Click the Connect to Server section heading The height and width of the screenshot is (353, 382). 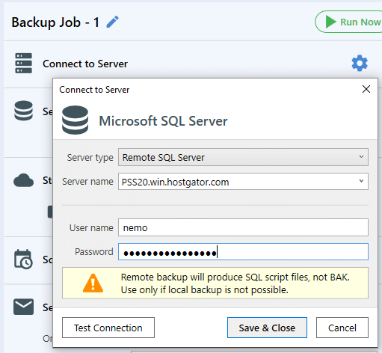[85, 64]
